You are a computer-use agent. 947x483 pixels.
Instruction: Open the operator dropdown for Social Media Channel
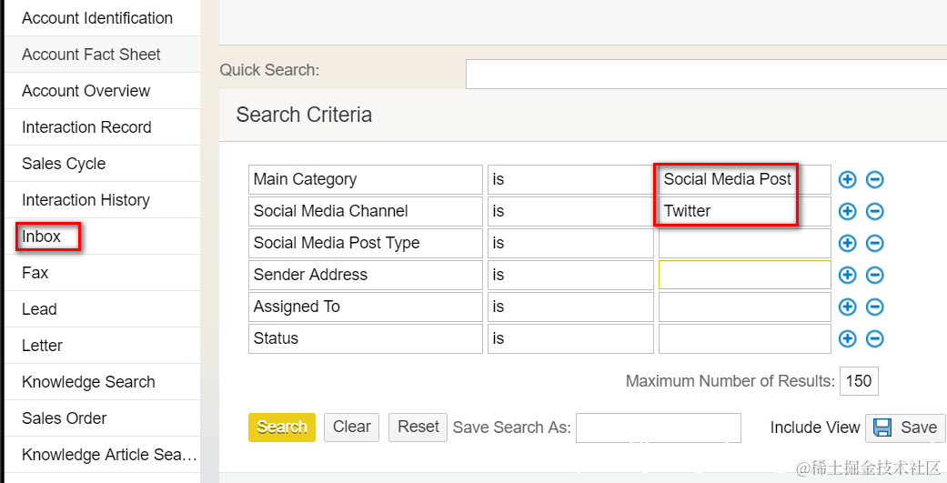pos(570,211)
